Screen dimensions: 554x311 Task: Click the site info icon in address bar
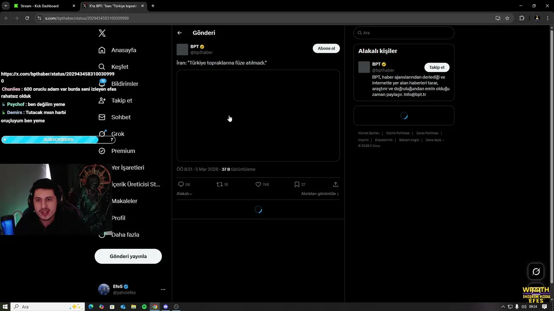(x=39, y=18)
